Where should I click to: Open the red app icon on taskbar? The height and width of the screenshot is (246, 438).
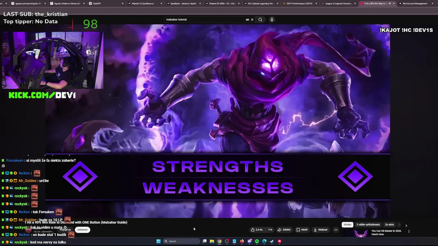click(x=280, y=241)
